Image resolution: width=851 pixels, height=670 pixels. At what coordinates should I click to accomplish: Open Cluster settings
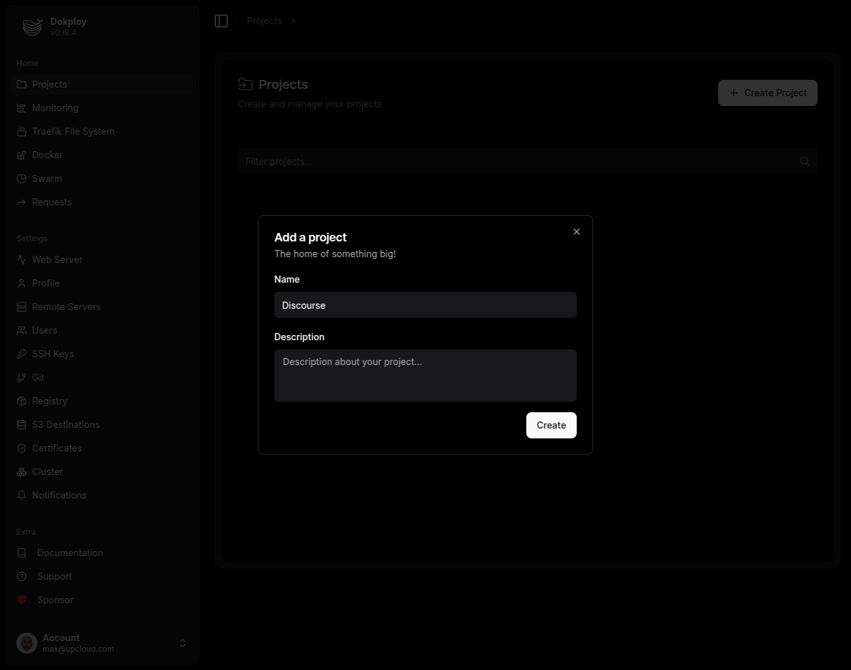click(x=47, y=472)
